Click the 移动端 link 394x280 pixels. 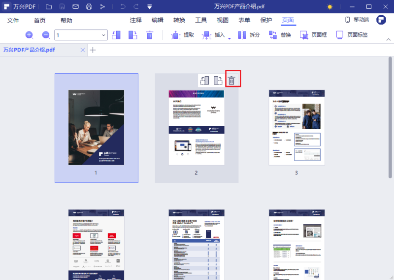(356, 20)
